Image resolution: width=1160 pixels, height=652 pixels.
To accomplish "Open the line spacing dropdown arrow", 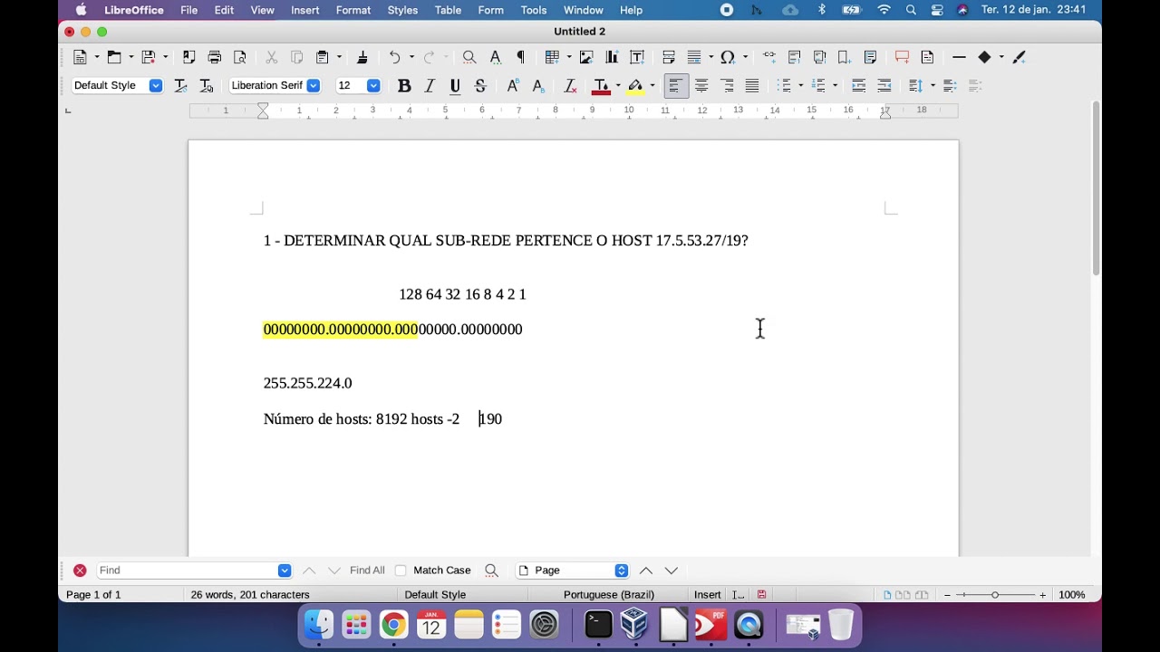I will tap(932, 86).
